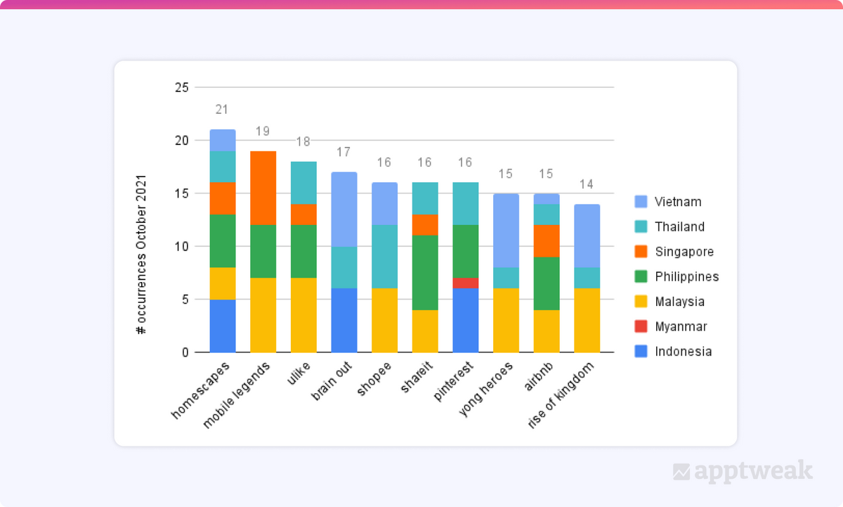Click the Philippines legend color swatch

pos(641,276)
